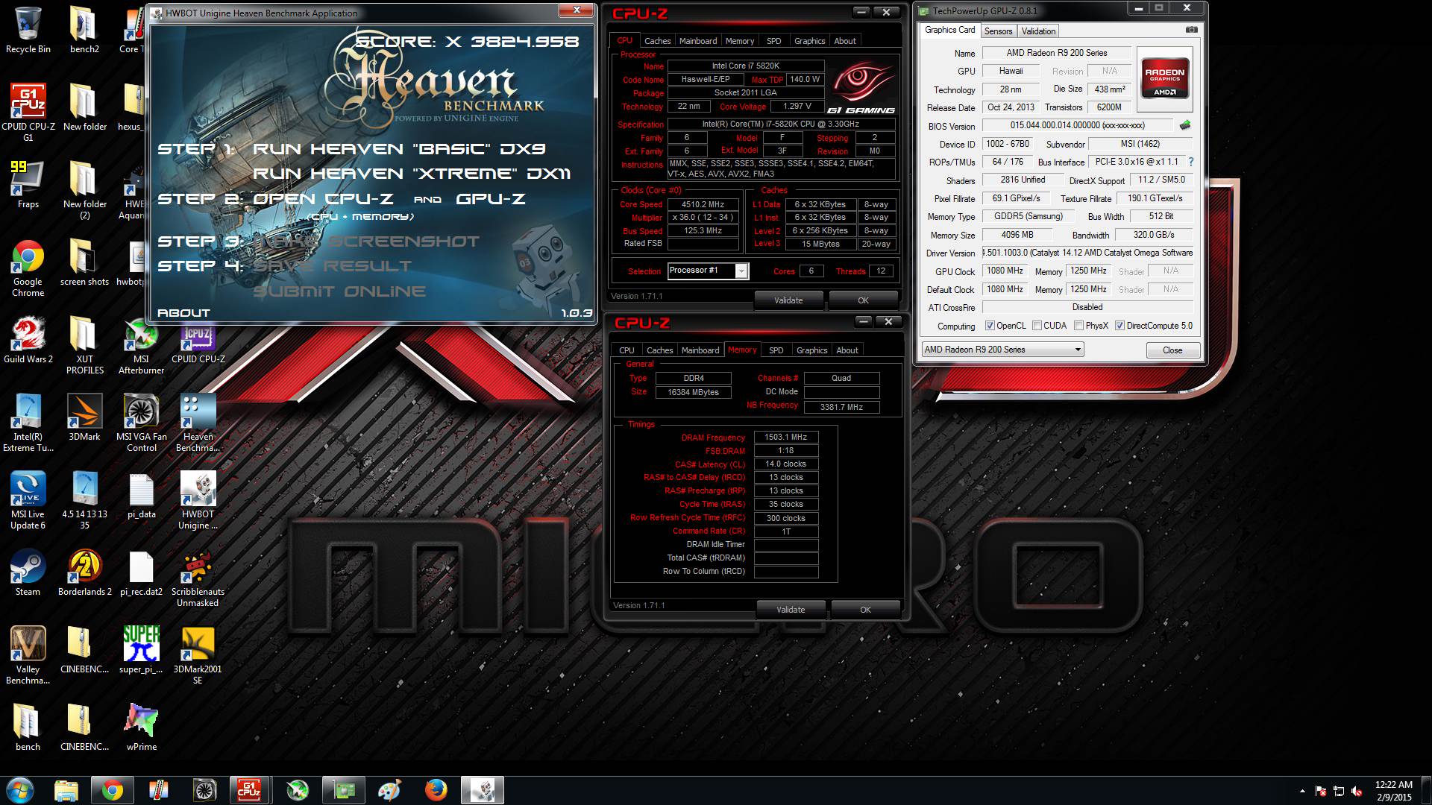
Task: Open the Recycle Bin desktop icon
Action: tap(28, 30)
